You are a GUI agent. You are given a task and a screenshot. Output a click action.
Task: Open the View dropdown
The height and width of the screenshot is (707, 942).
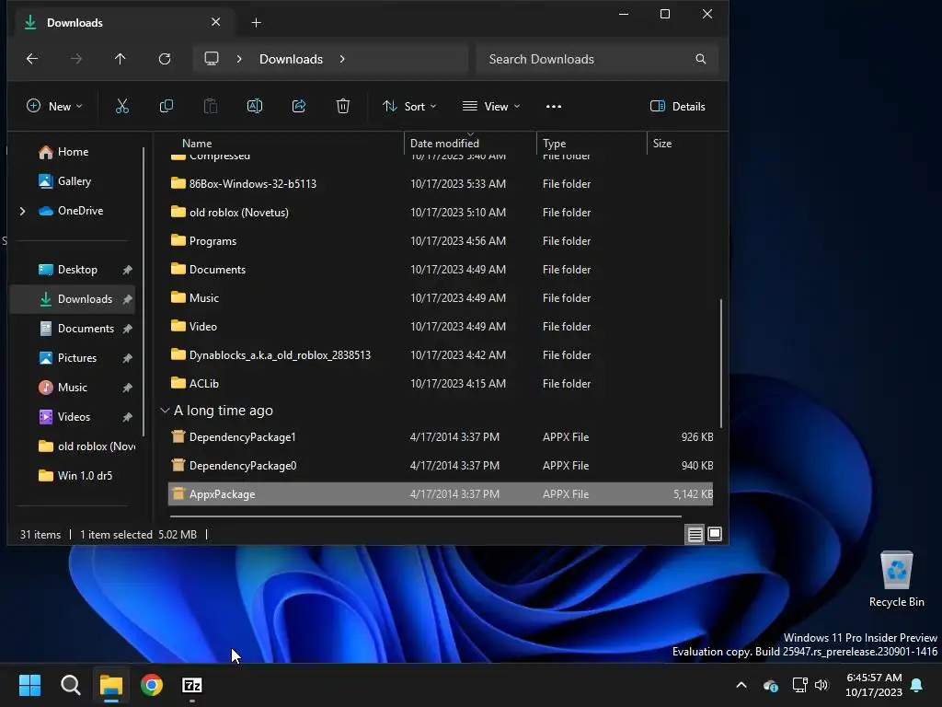pyautogui.click(x=491, y=107)
